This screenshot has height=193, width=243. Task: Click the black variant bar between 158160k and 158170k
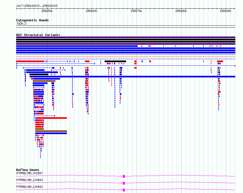pyautogui.click(x=115, y=61)
